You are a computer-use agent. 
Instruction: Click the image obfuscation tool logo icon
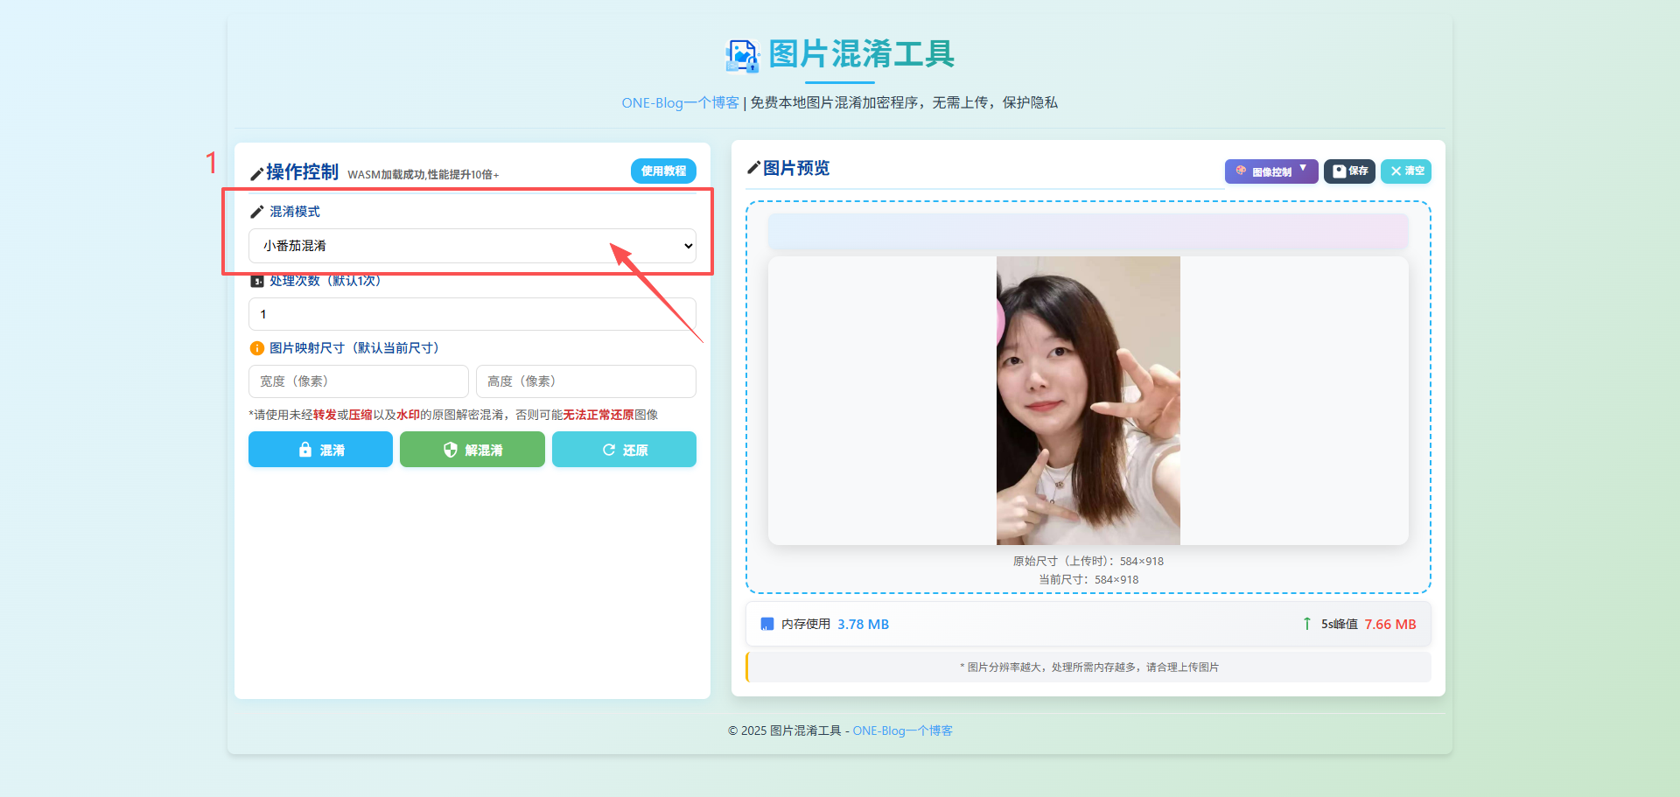click(742, 55)
